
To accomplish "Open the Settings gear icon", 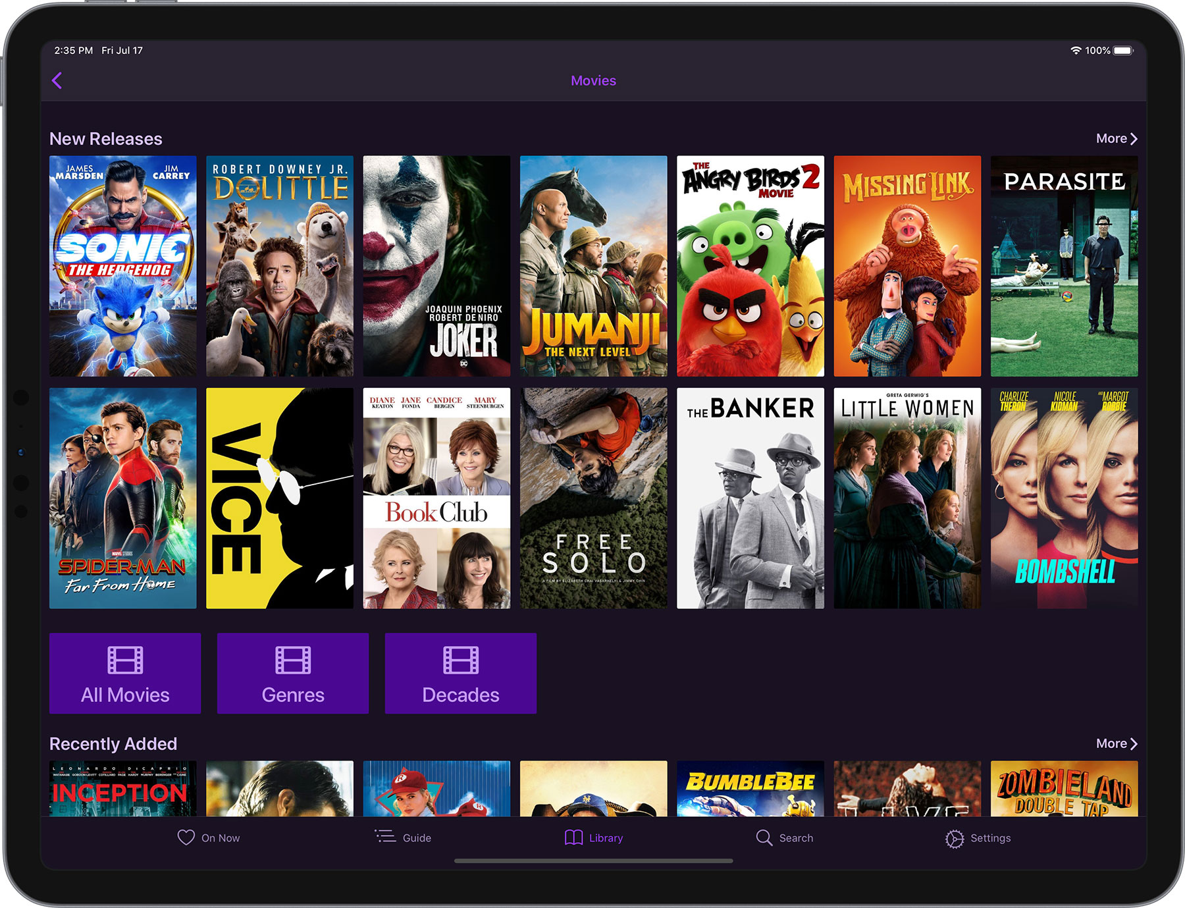I will (953, 838).
